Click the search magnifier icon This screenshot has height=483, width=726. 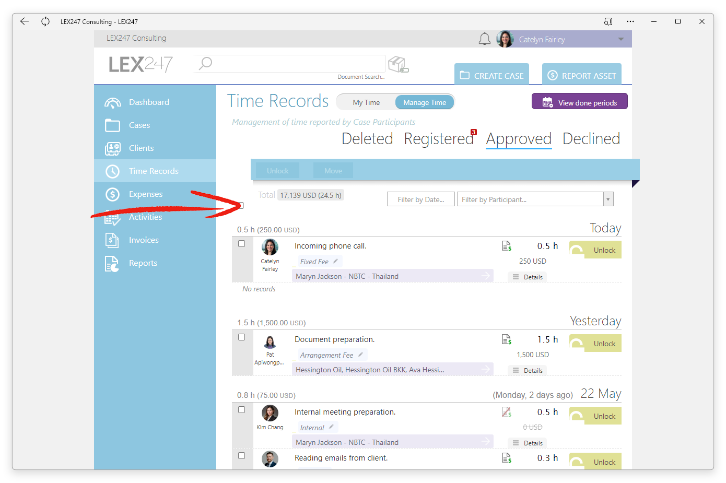click(x=205, y=64)
